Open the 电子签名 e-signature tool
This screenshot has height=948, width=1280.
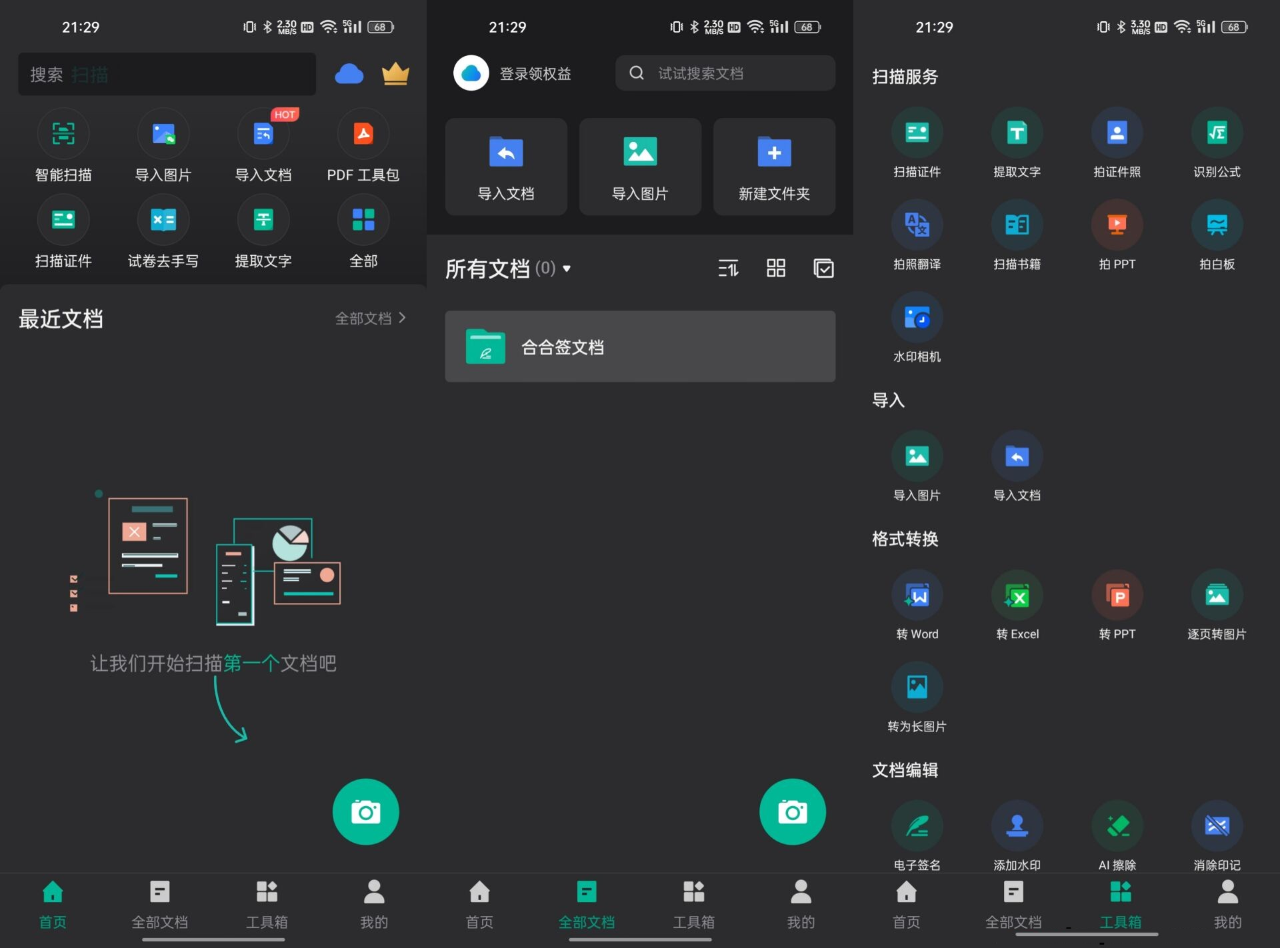[x=917, y=827]
